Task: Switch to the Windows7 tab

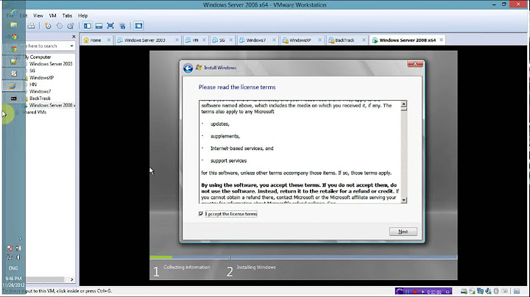Action: [x=256, y=40]
